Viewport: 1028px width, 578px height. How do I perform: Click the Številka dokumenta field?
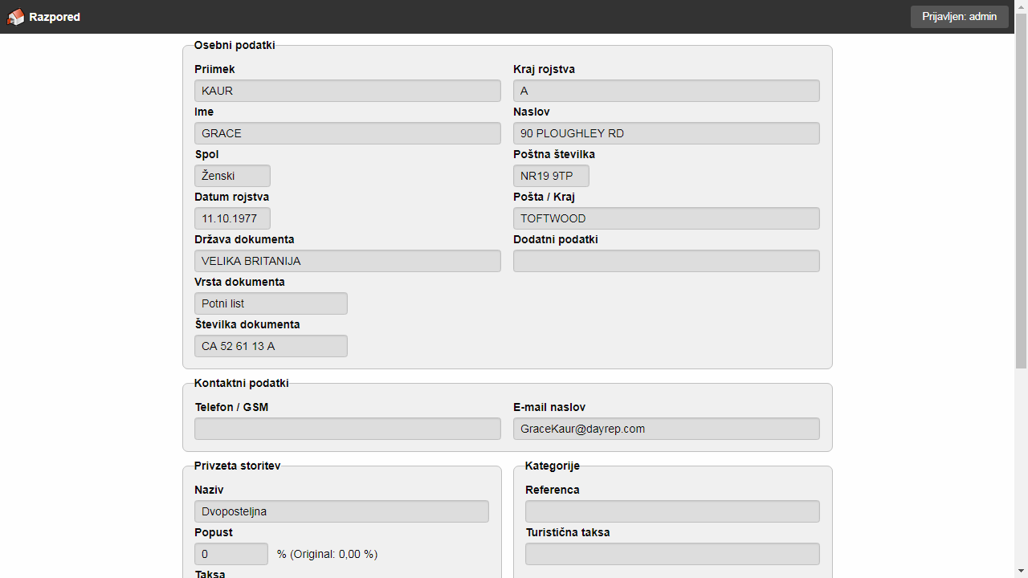(271, 346)
